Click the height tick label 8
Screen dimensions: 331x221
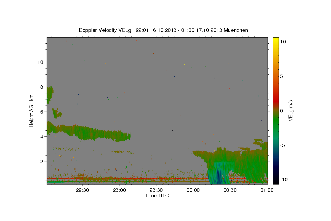pyautogui.click(x=41, y=87)
